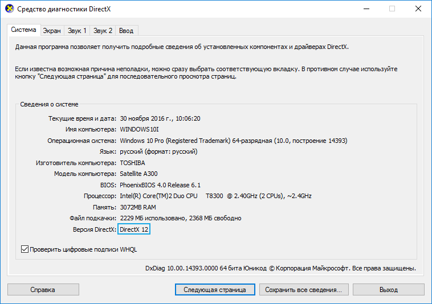Close the window with the X button

coord(418,9)
